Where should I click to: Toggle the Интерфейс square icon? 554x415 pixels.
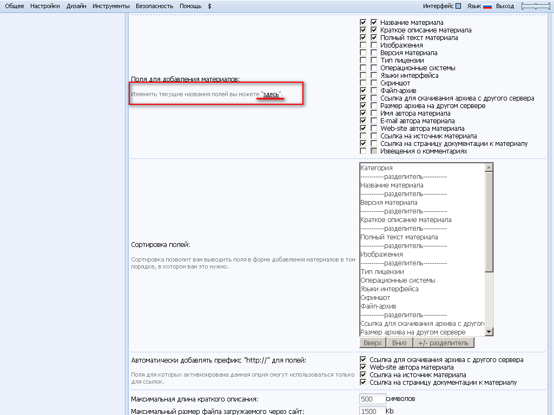click(458, 6)
